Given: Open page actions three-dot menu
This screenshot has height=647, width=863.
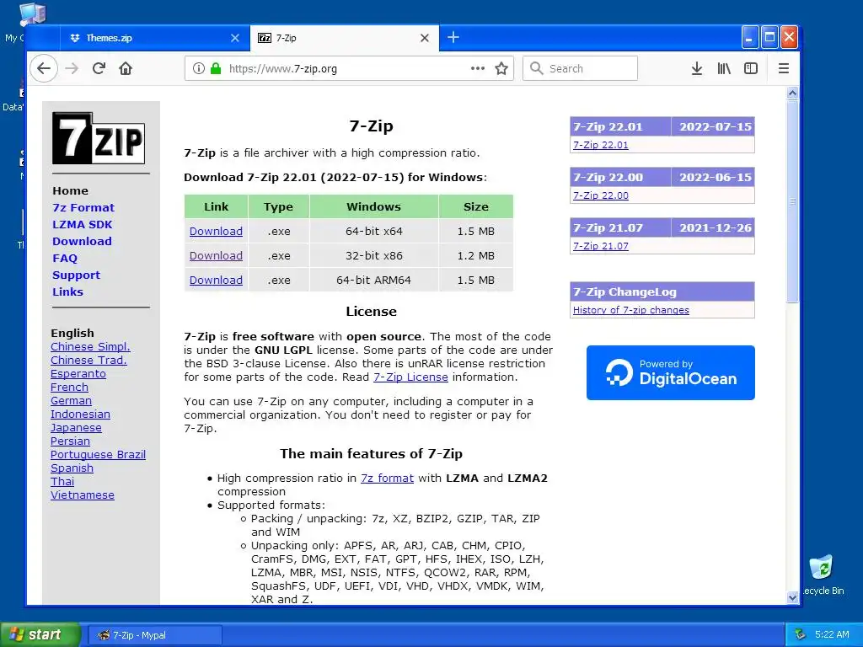Looking at the screenshot, I should [x=478, y=68].
